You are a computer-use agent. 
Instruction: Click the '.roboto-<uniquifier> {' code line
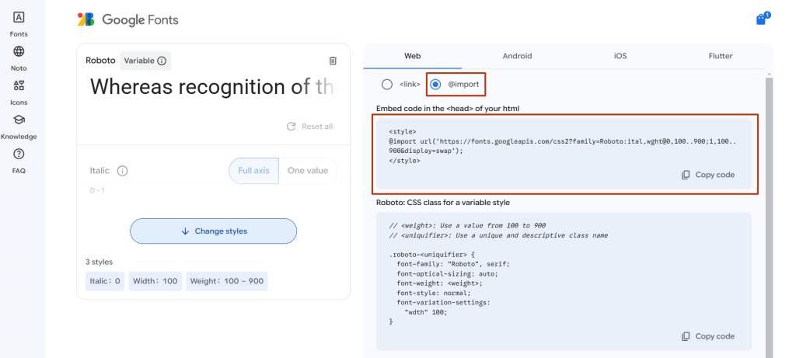[431, 255]
